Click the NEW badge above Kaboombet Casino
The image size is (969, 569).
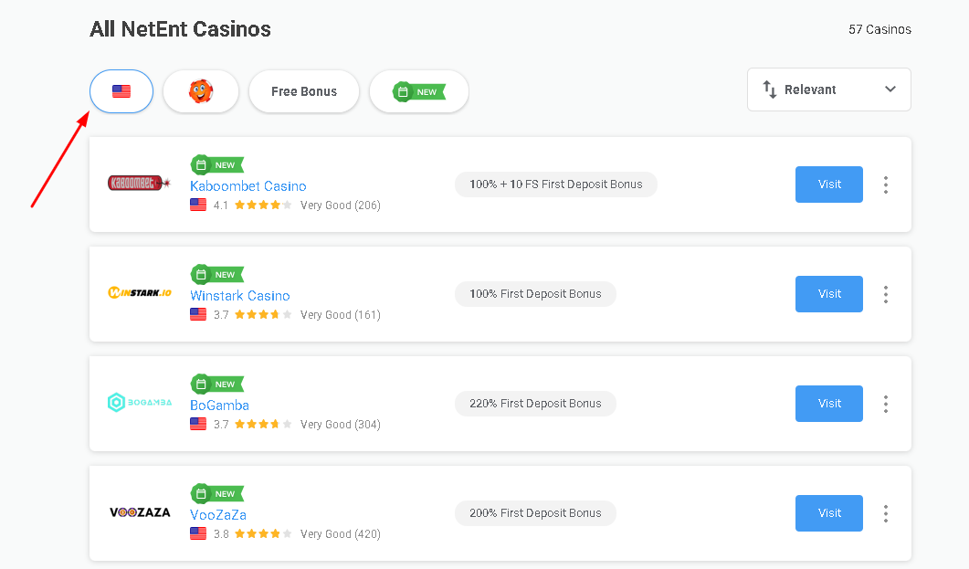click(x=217, y=165)
